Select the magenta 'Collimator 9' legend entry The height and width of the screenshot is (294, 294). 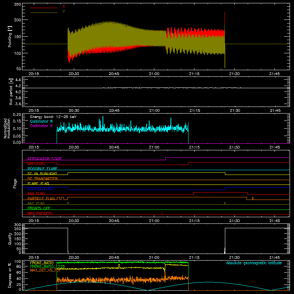click(41, 126)
